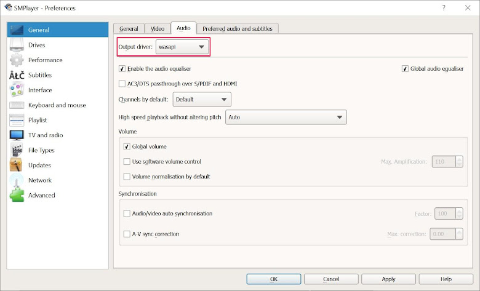Image resolution: width=480 pixels, height=291 pixels.
Task: Click the OK button
Action: pyautogui.click(x=274, y=279)
